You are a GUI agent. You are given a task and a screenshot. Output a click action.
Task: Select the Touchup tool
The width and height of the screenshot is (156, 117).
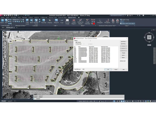44,21
